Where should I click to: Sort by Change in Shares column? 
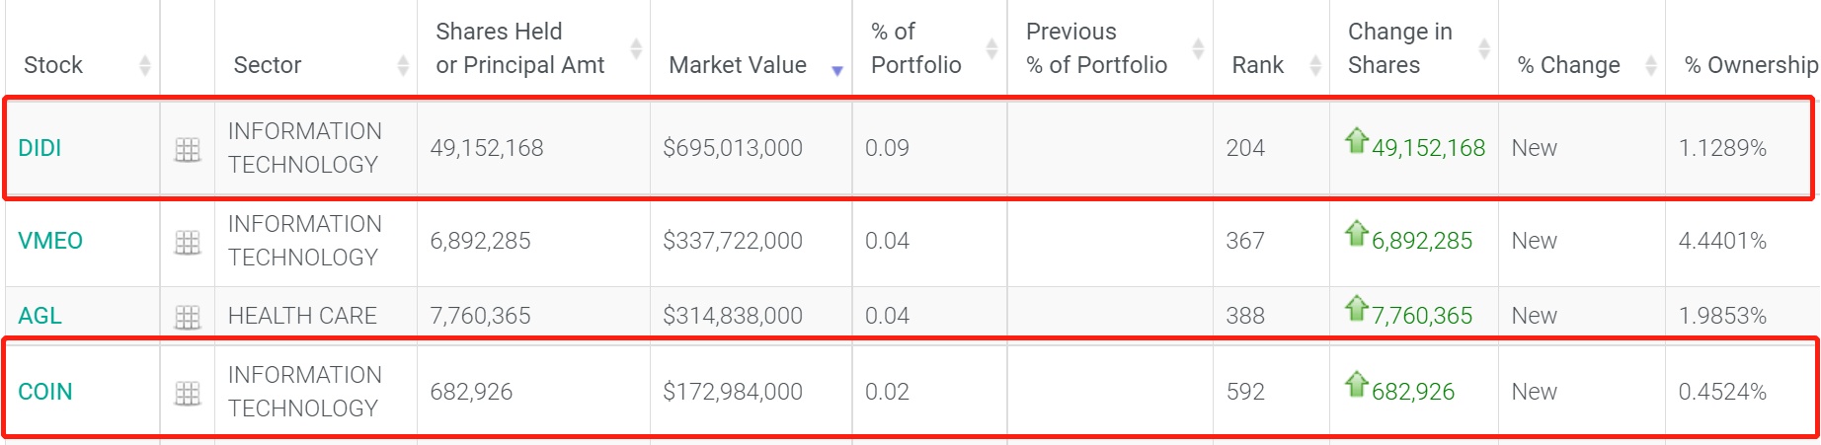[1400, 48]
